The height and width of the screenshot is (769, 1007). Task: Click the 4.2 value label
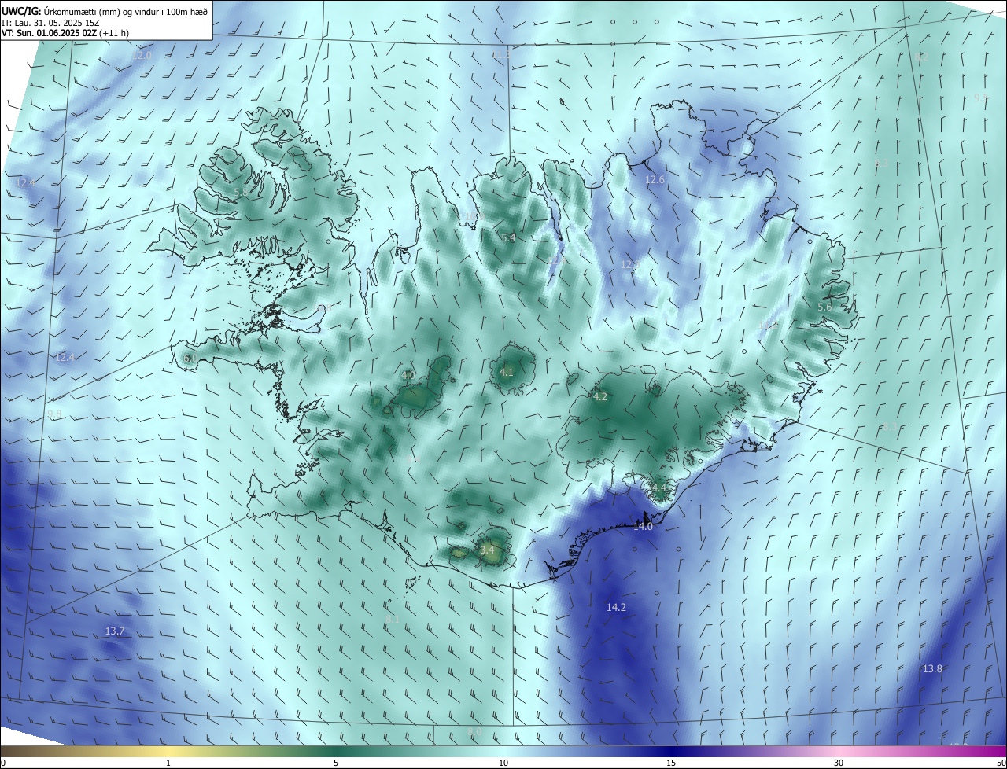[599, 397]
